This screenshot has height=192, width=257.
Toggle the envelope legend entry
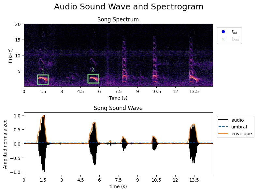pos(235,134)
